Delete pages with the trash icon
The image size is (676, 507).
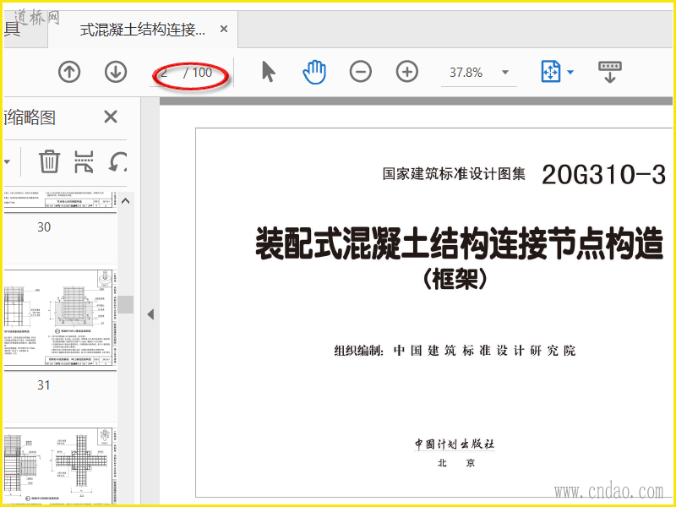click(49, 161)
